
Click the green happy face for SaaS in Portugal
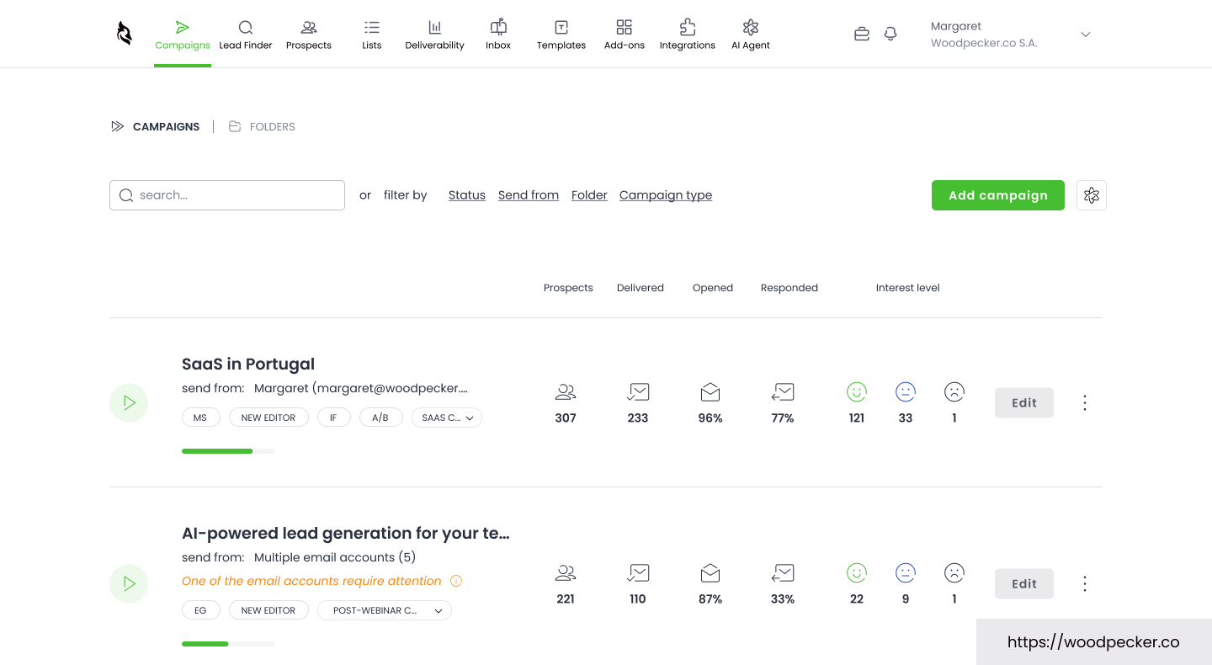[857, 391]
